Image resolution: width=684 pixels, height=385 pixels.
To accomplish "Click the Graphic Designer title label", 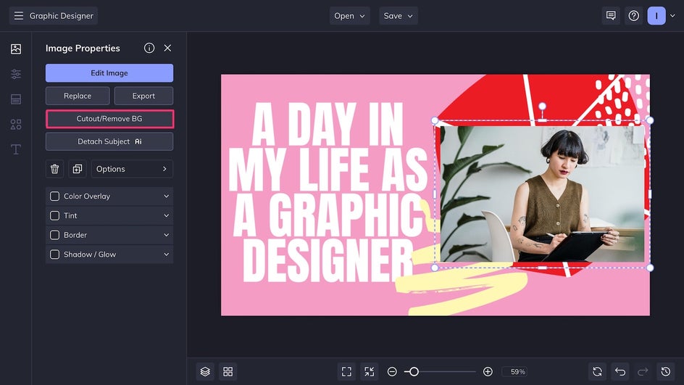I will [62, 16].
